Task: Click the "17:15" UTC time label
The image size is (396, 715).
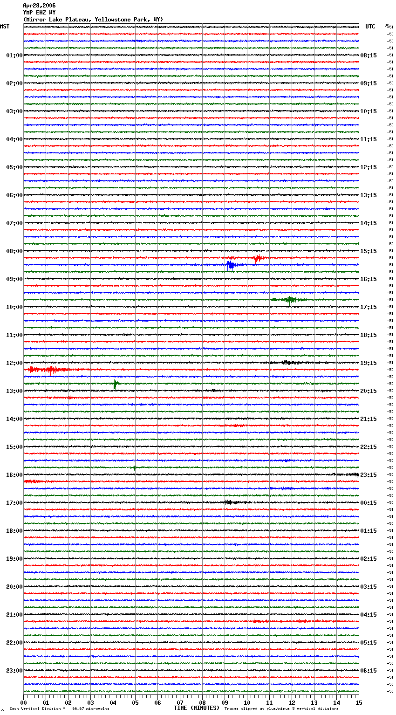Action: (x=369, y=307)
